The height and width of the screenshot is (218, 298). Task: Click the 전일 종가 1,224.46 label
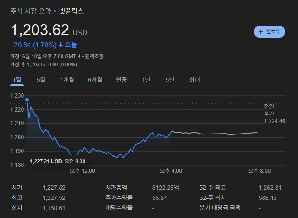[274, 114]
